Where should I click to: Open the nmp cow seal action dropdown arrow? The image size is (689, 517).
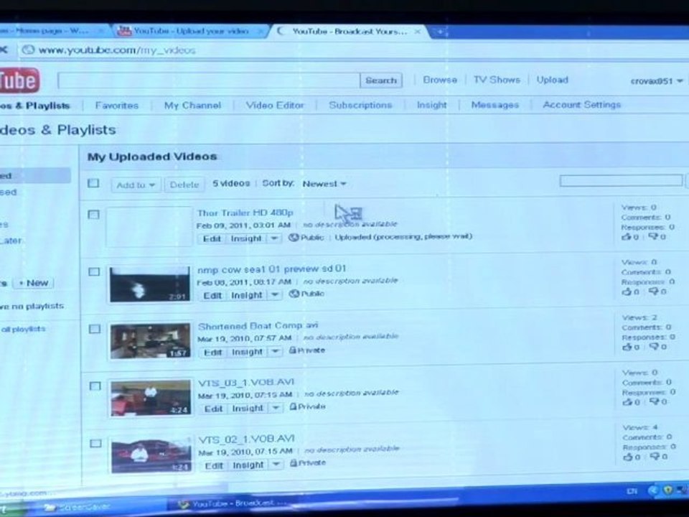point(275,294)
